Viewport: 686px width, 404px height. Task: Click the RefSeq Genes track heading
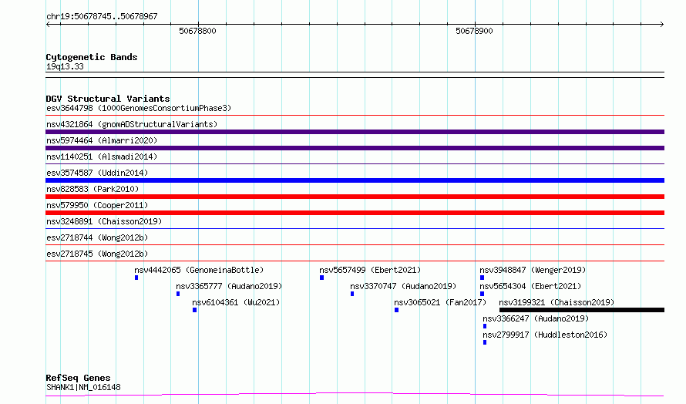(79, 378)
